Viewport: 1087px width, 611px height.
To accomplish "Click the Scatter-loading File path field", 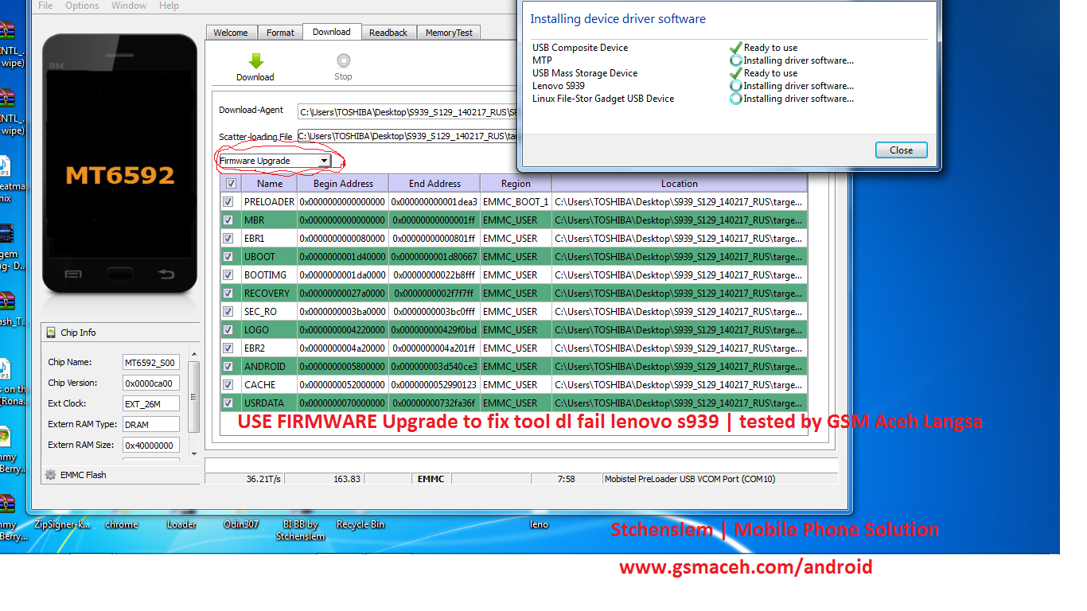I will pos(407,136).
